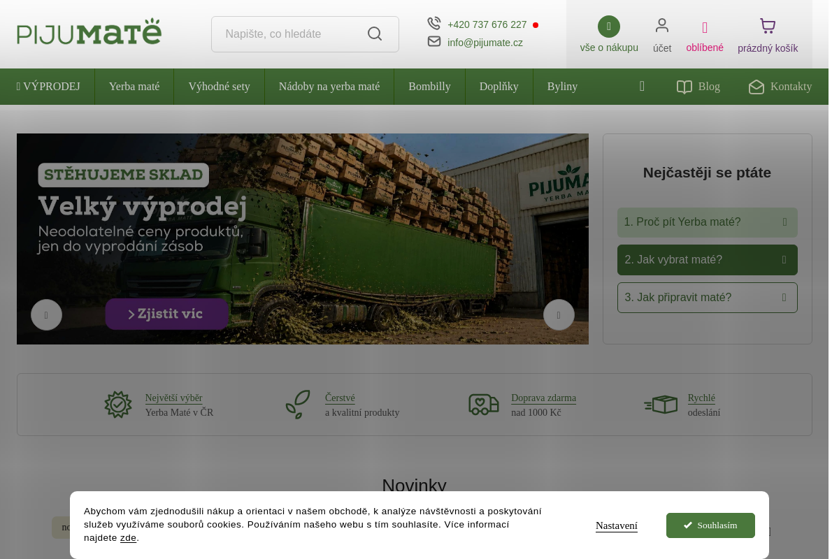839x559 pixels.
Task: Open Nádoby na yerba maté menu
Action: [329, 87]
